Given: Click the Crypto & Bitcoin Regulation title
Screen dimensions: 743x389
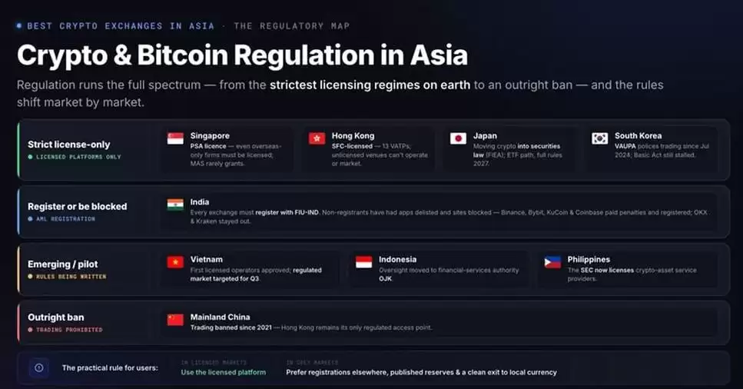Looking at the screenshot, I should coord(242,55).
